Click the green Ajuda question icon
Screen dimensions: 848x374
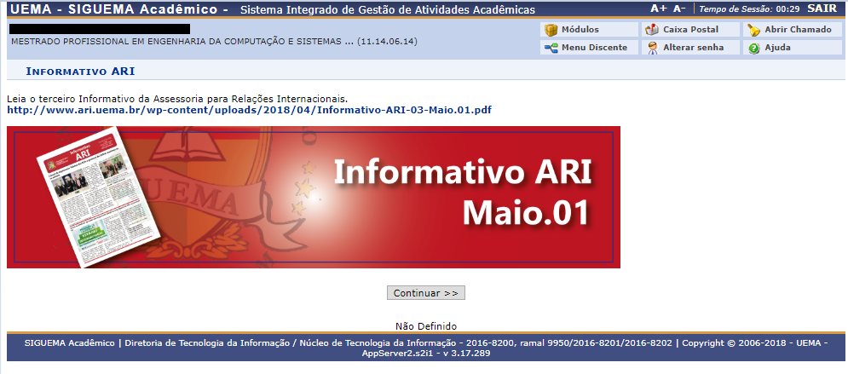tap(753, 48)
